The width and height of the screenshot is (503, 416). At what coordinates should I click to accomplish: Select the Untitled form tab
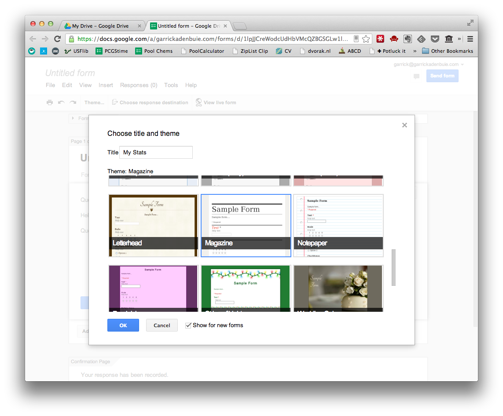point(189,26)
